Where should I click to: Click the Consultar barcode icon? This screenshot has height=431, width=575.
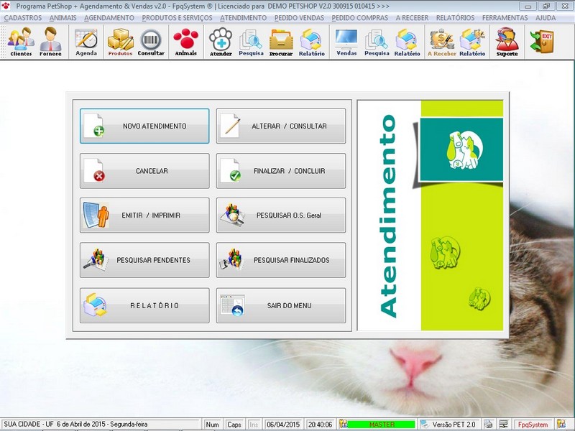point(151,42)
